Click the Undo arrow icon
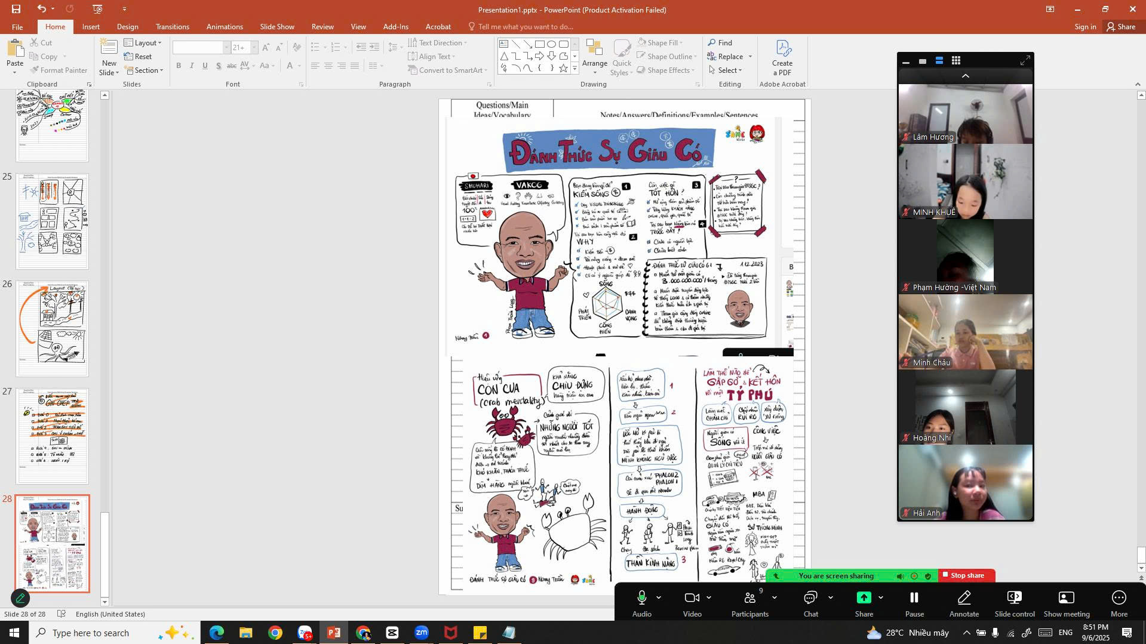Screen dimensions: 1146x644 tap(41, 9)
